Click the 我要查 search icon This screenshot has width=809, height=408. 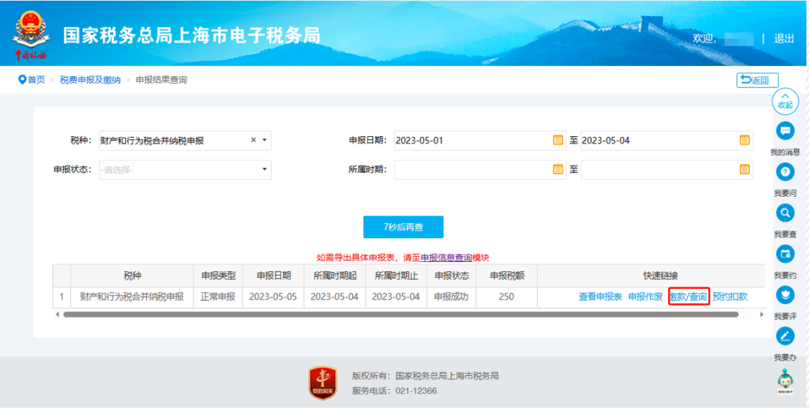tap(785, 213)
